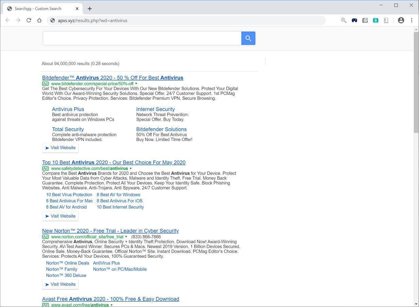The height and width of the screenshot is (307, 419).
Task: Close the Searchgg tab
Action: click(x=77, y=8)
